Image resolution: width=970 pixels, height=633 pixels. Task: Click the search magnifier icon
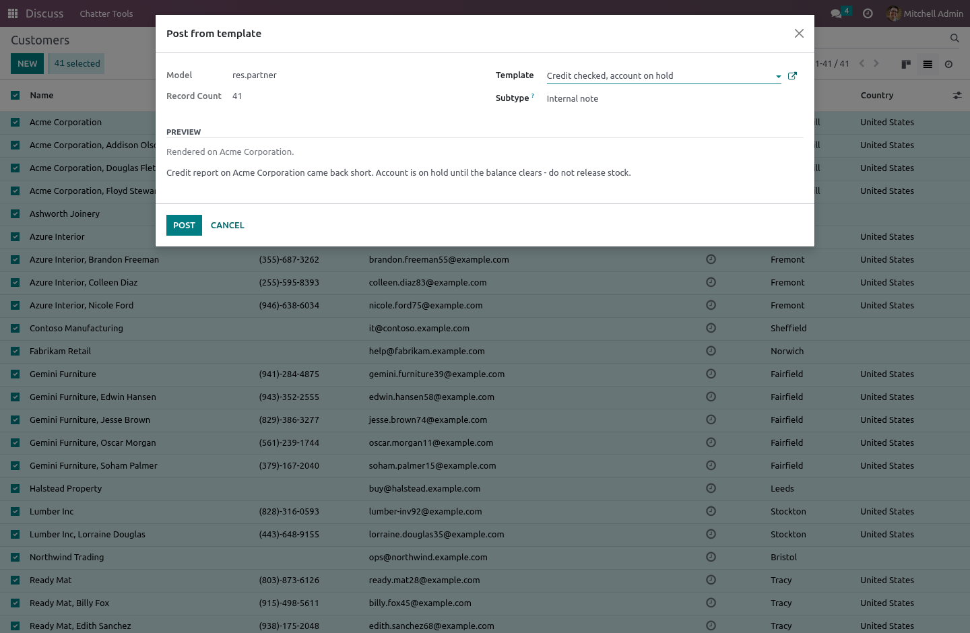955,38
